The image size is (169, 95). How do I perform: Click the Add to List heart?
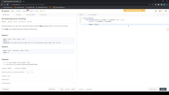point(19,22)
